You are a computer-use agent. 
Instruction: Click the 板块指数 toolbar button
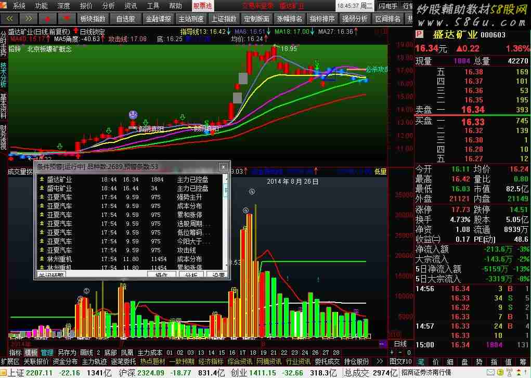pos(93,19)
